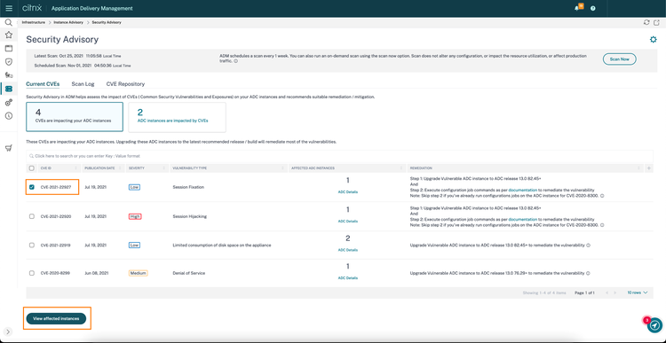Open documentation link in CVE-2021-22920 row
This screenshot has width=666, height=343.
[x=523, y=219]
